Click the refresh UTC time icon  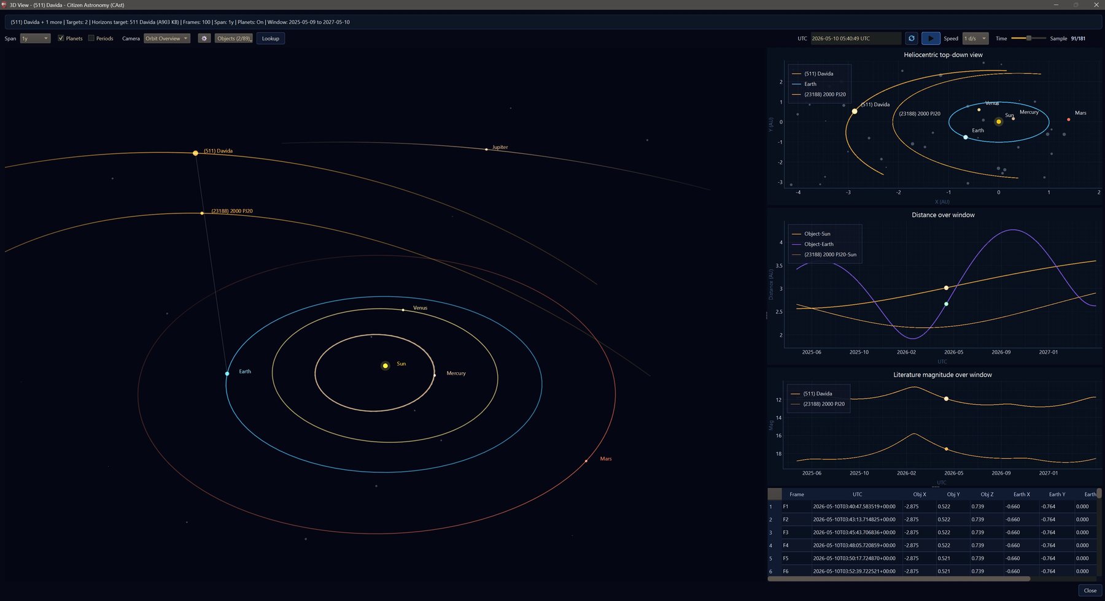[912, 39]
